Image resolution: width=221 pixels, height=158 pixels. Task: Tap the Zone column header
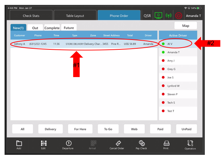pyautogui.click(x=93, y=35)
